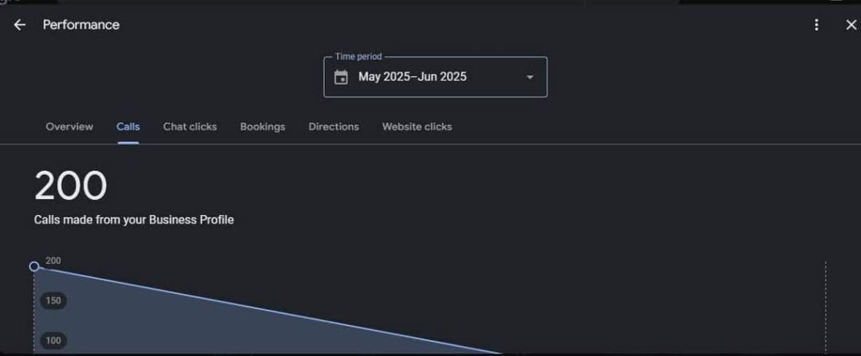Switch to the Website clicks tab

416,127
